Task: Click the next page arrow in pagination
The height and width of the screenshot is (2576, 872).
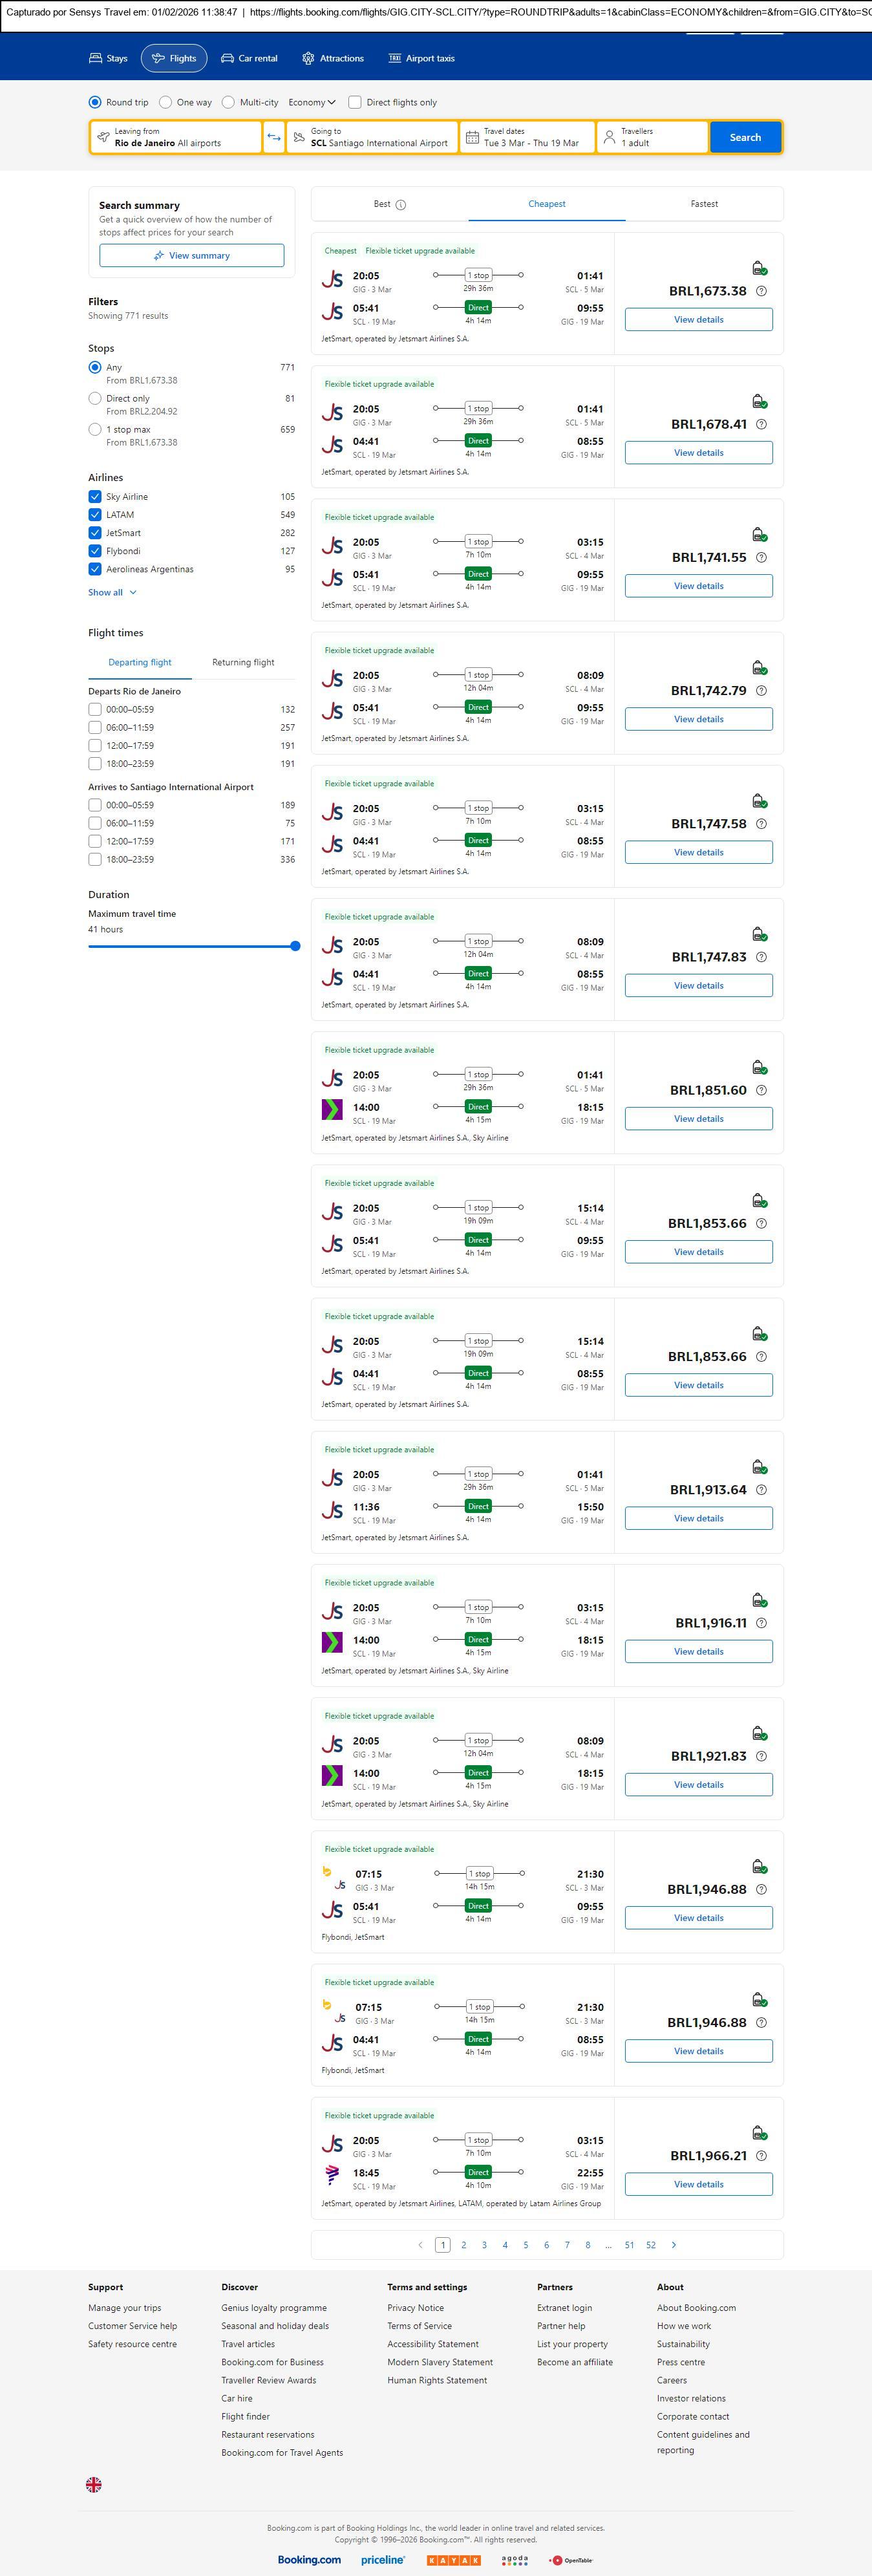Action: 674,2244
